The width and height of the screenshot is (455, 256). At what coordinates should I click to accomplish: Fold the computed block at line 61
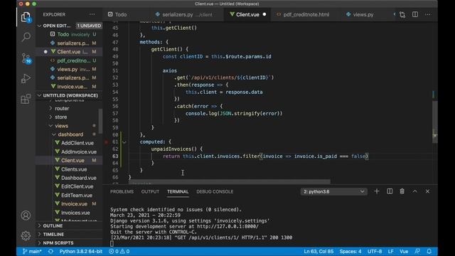124,142
